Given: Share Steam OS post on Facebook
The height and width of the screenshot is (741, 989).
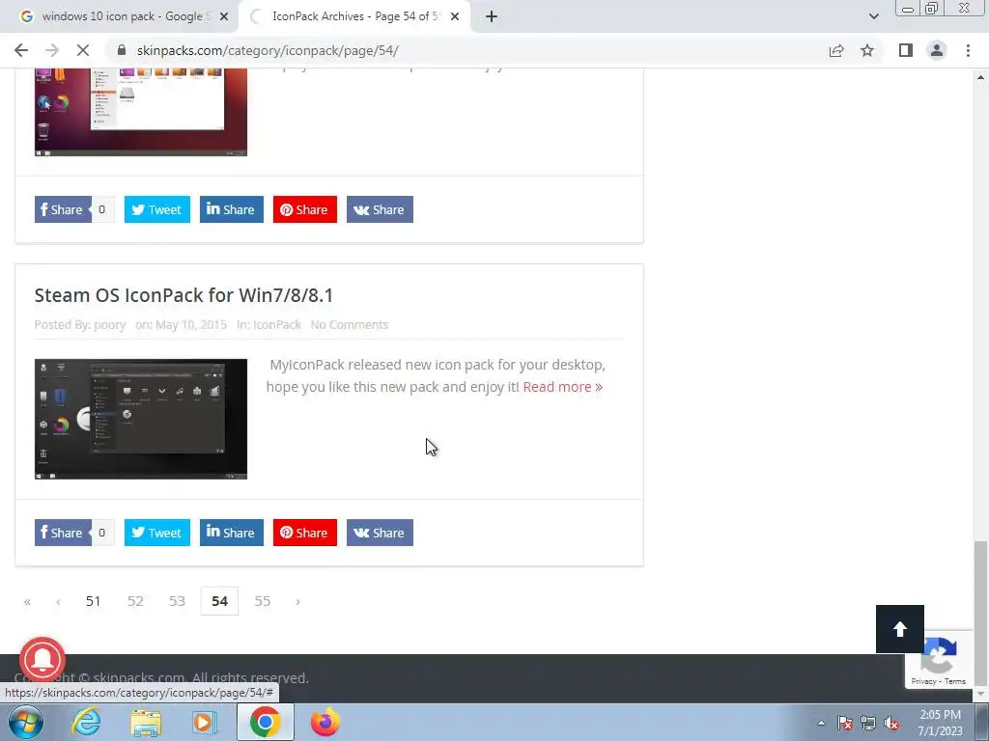Looking at the screenshot, I should 63,533.
